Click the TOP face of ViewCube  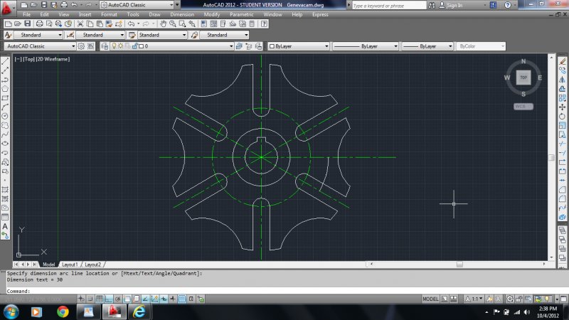tap(523, 78)
